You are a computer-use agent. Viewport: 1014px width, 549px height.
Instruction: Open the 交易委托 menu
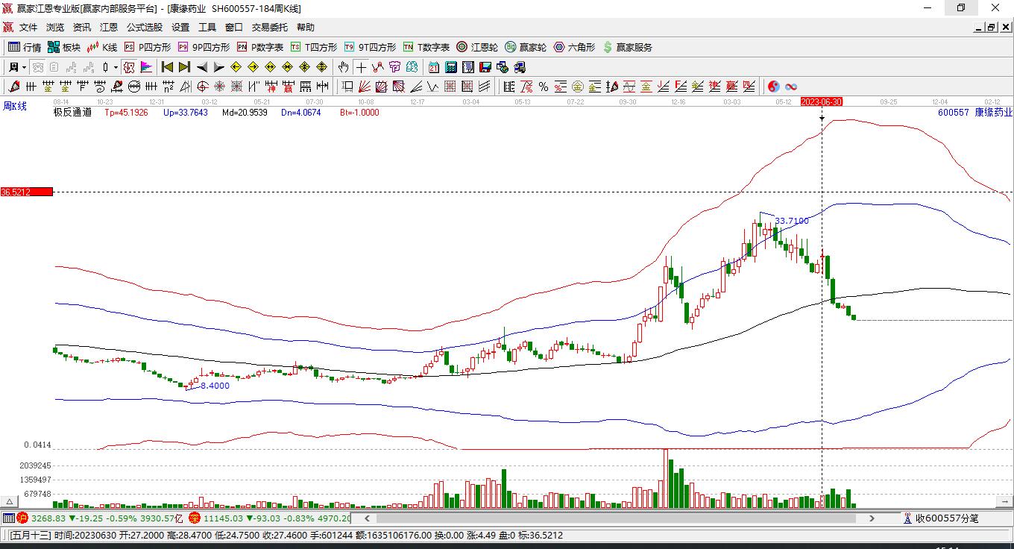coord(270,28)
